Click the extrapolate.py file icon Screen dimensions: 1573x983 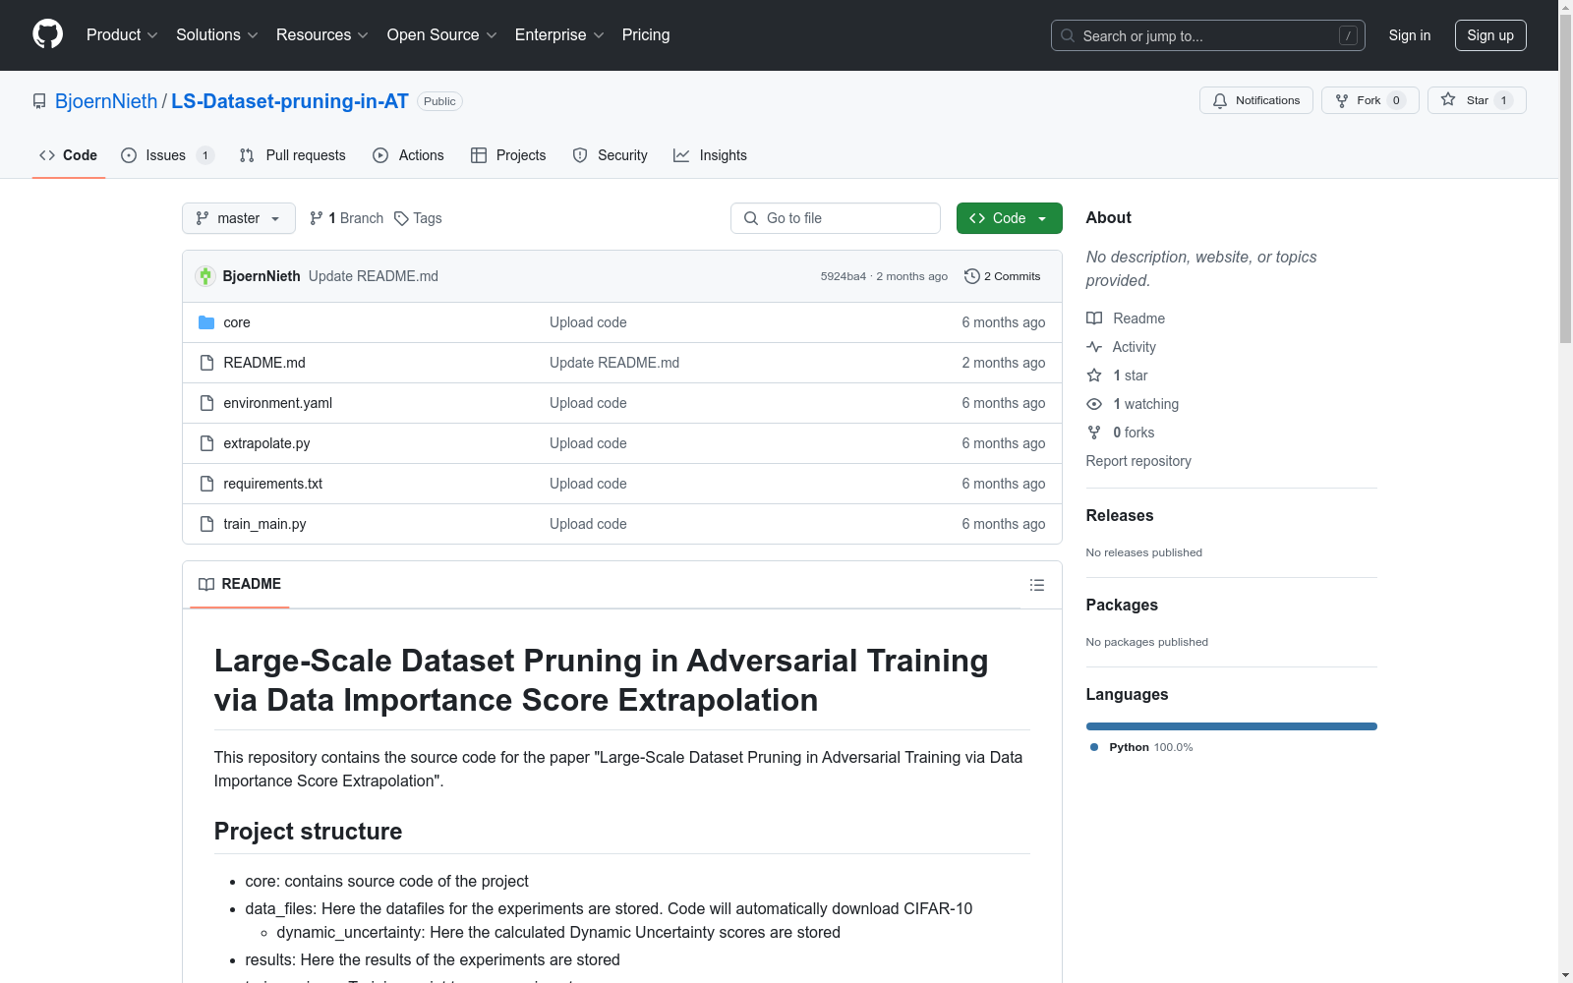(206, 443)
